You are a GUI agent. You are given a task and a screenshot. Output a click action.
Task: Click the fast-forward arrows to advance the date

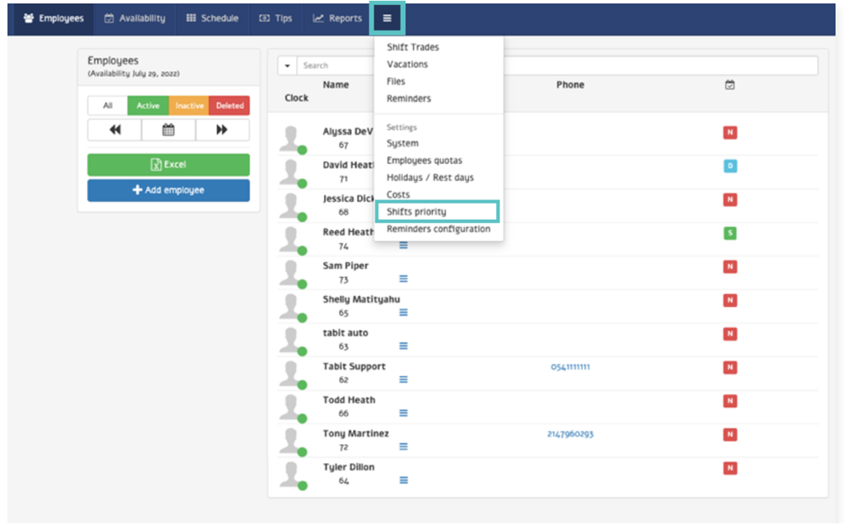(x=223, y=130)
